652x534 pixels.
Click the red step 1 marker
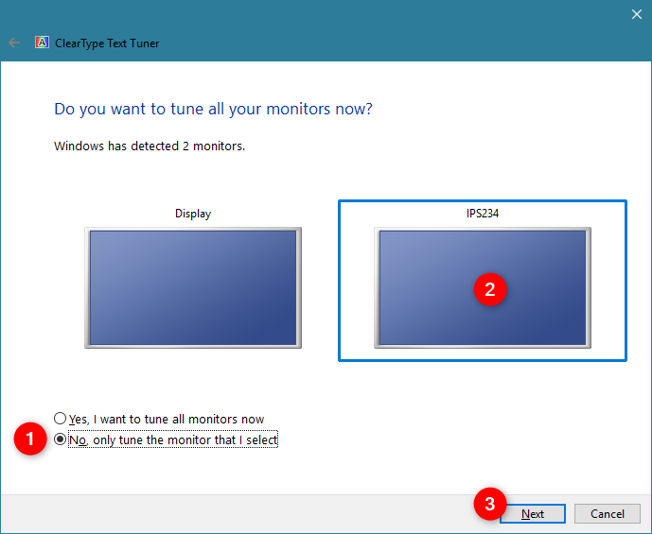pyautogui.click(x=30, y=439)
